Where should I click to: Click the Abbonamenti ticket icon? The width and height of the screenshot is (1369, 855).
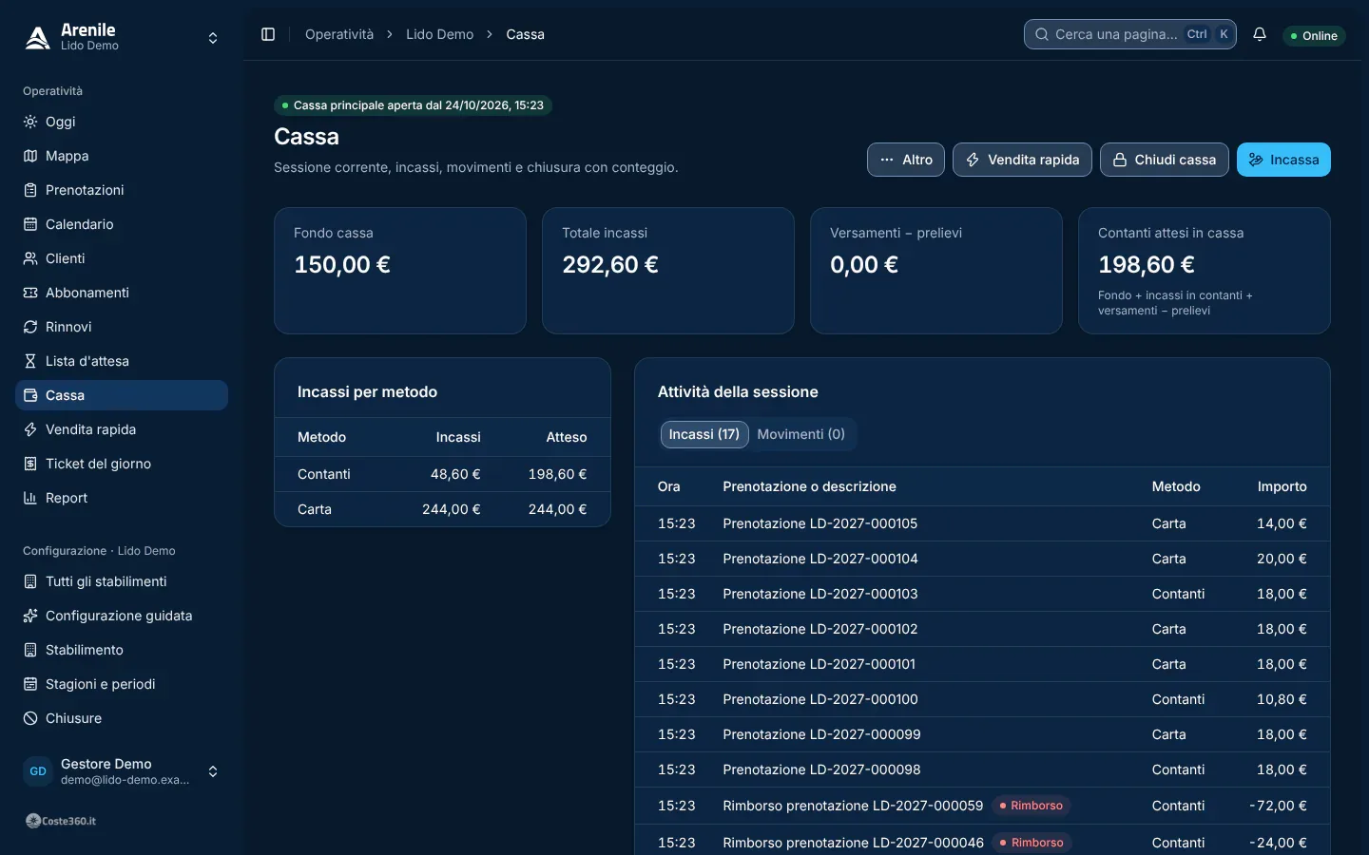30,293
